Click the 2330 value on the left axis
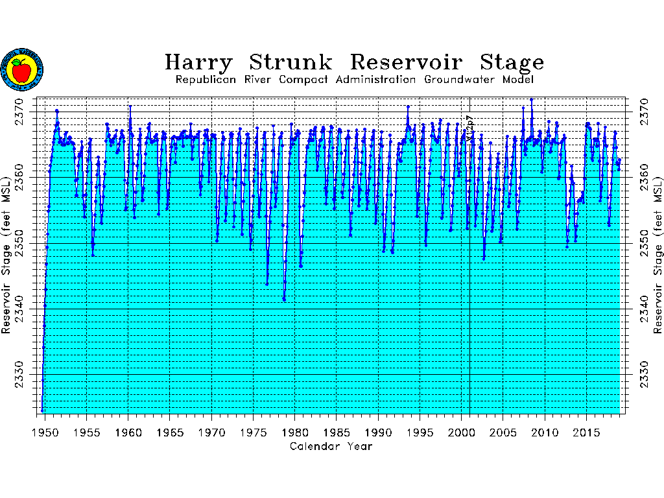 click(19, 375)
